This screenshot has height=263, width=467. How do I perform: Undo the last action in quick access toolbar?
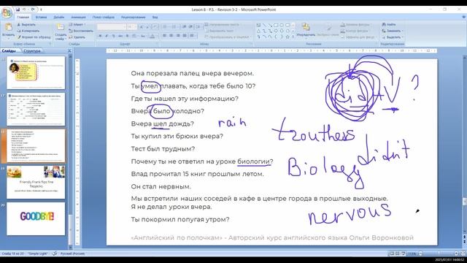pos(25,9)
